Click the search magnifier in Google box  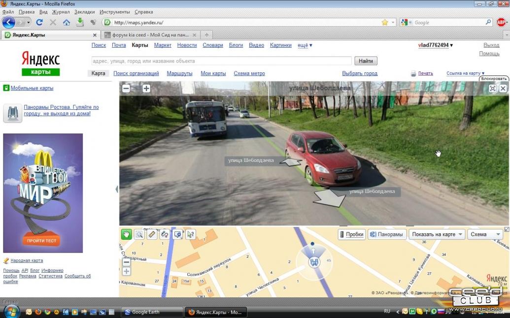488,22
